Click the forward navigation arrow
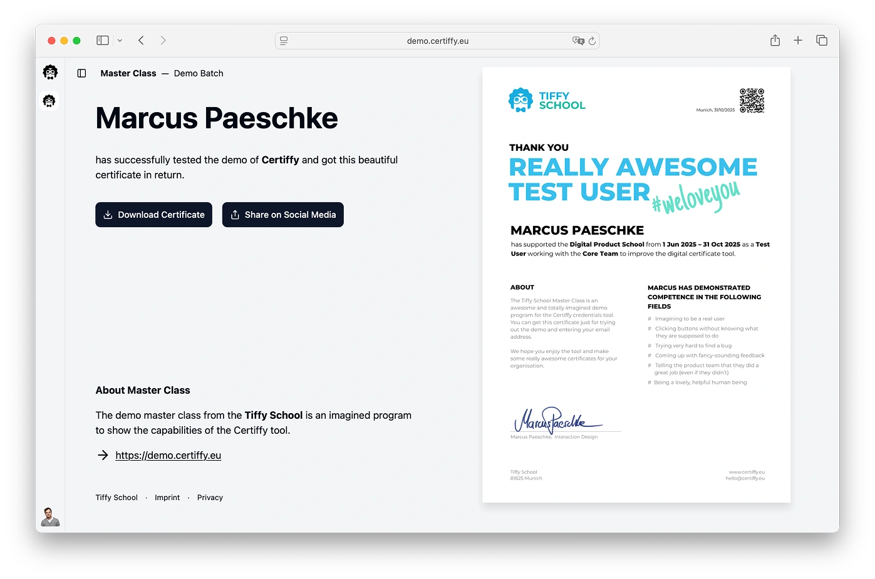The image size is (875, 579). click(163, 39)
